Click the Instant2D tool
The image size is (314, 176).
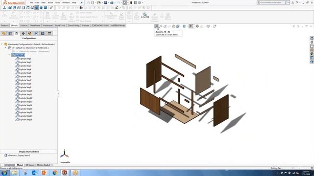click(145, 15)
